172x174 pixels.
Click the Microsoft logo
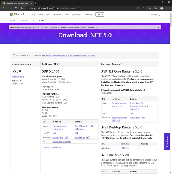tap(17, 14)
